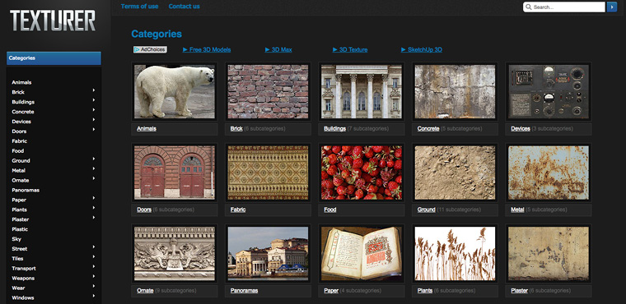Choose Animals in the sidebar menu
The height and width of the screenshot is (304, 626).
21,82
